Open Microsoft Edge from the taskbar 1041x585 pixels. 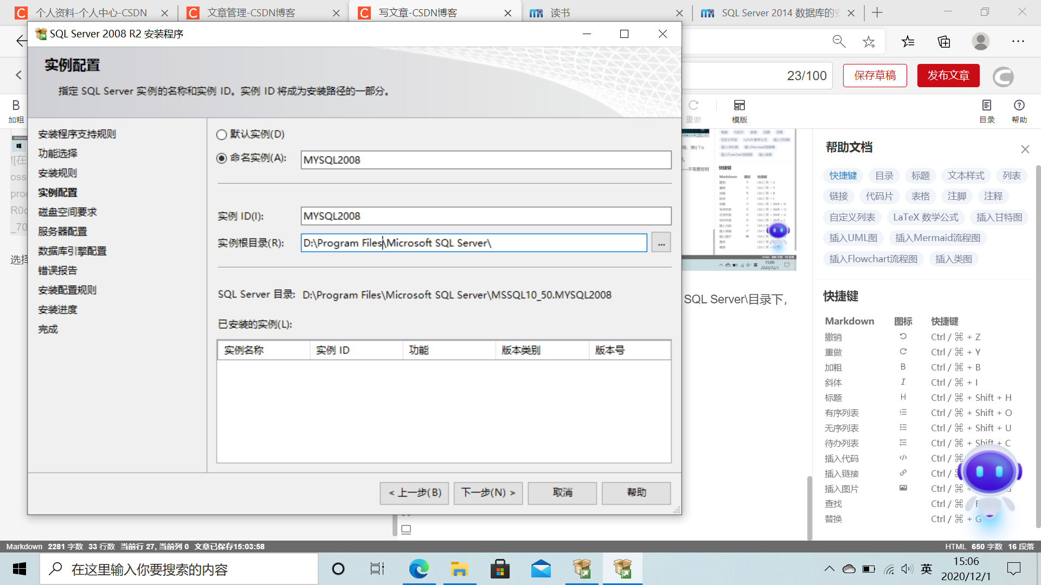click(419, 569)
